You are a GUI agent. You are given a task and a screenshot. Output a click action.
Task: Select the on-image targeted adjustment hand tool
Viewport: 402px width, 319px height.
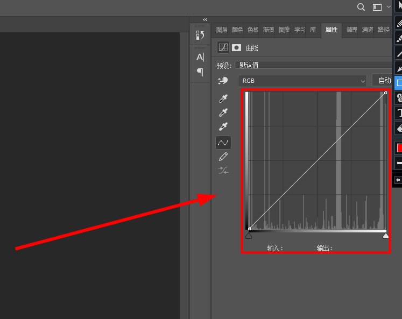pos(223,81)
